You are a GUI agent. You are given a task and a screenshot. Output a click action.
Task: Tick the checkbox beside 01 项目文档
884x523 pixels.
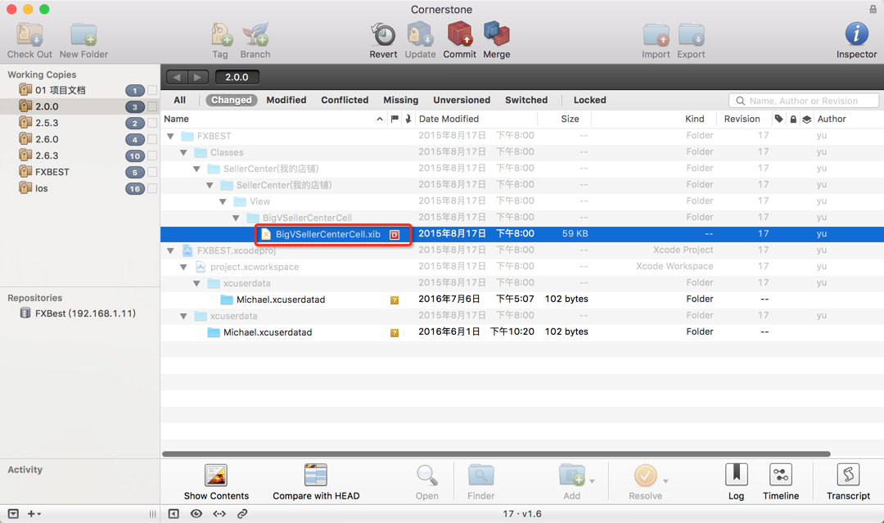152,90
